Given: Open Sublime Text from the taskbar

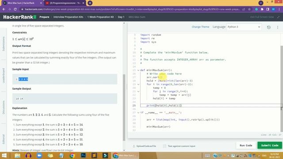Looking at the screenshot, I should (94, 155).
